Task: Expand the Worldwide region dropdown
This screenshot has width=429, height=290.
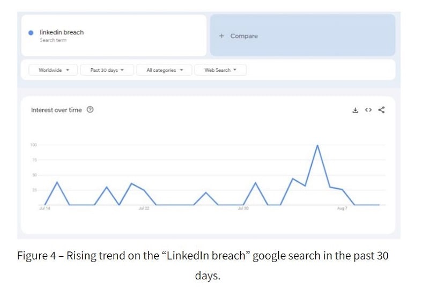Action: [53, 70]
